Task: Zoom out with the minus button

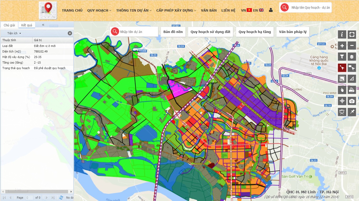Action: click(352, 46)
